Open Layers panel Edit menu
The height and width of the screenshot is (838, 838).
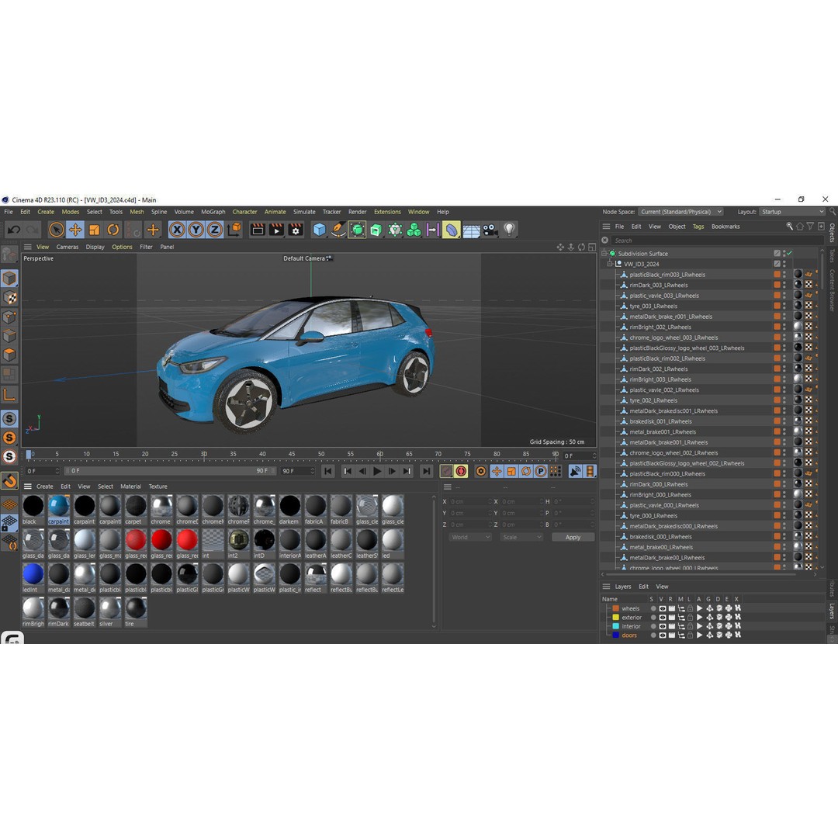click(643, 587)
